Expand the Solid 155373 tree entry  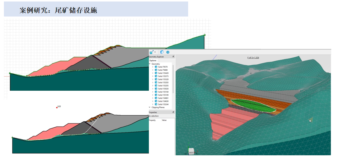(x=153, y=76)
